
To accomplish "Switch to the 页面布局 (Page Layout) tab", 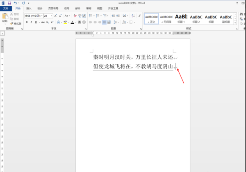I will 53,9.
